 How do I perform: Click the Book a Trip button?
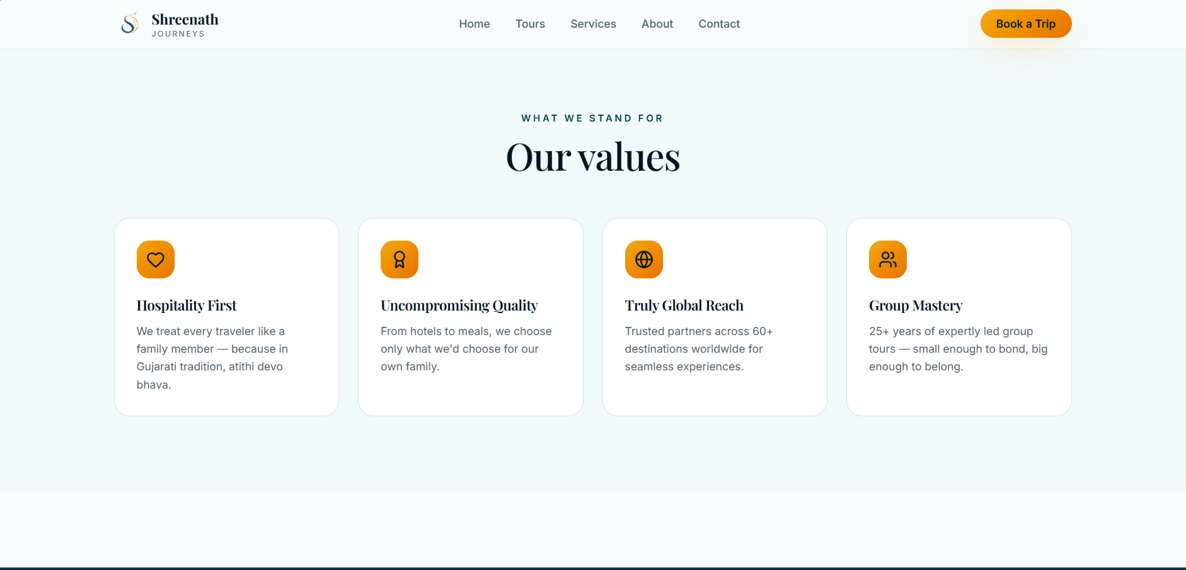point(1026,24)
